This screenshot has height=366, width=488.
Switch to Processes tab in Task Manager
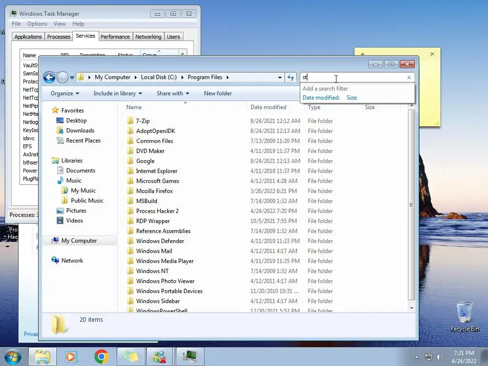point(59,37)
